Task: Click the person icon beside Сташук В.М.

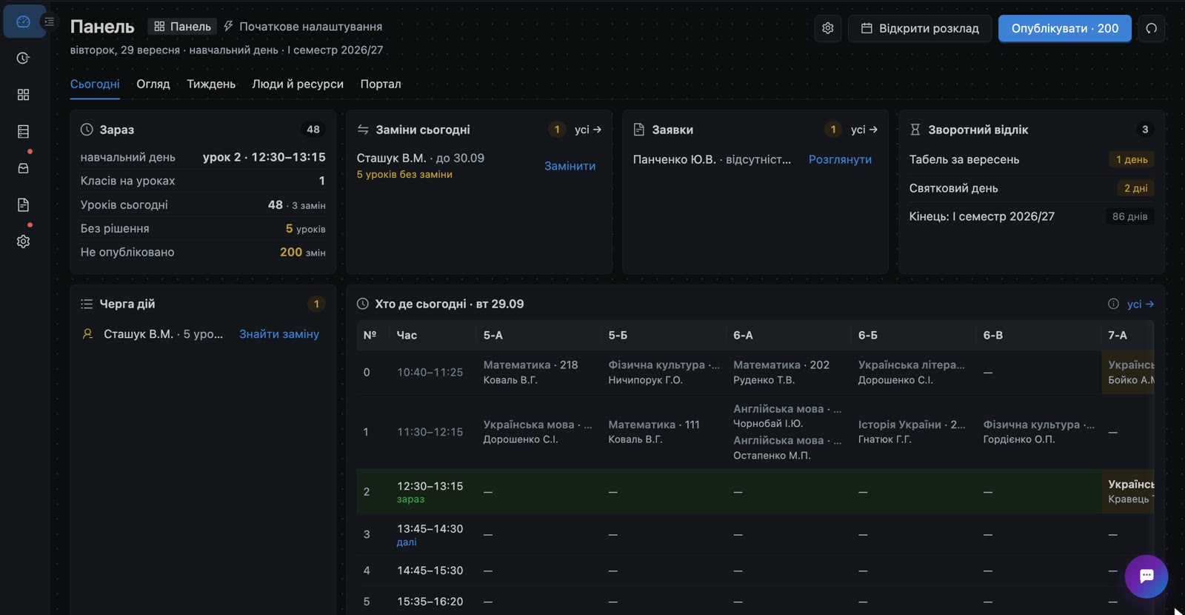Action: [87, 334]
